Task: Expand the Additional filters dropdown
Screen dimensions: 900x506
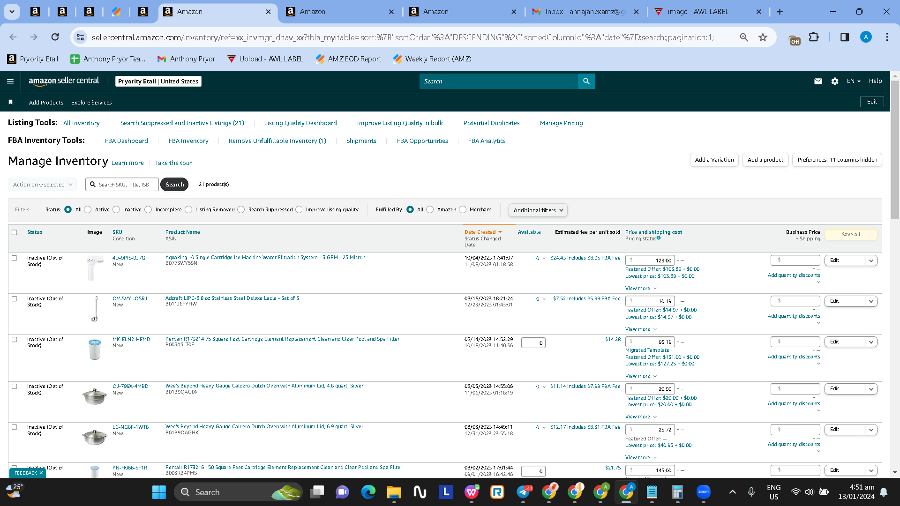Action: tap(538, 210)
